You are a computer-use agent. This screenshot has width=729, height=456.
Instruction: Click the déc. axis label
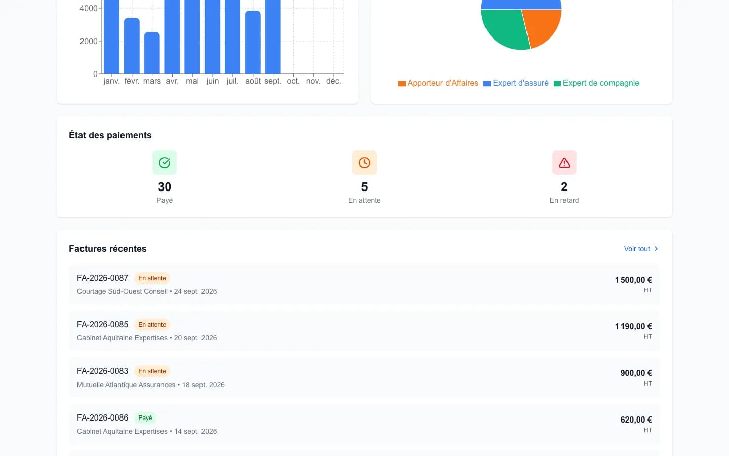334,81
